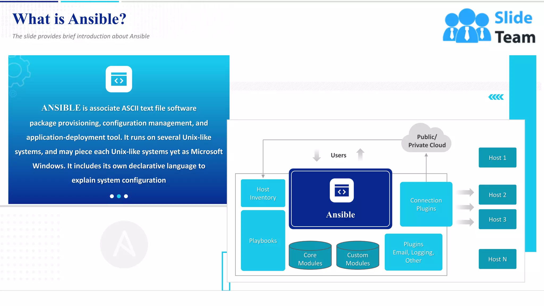This screenshot has width=544, height=306.
Task: Click the Host N box
Action: point(497,259)
